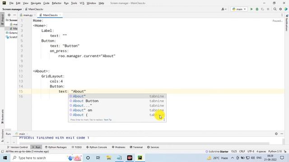The image size is (289, 162).
Task: Open IDE settings gear in top toolbar
Action: coord(280,9)
